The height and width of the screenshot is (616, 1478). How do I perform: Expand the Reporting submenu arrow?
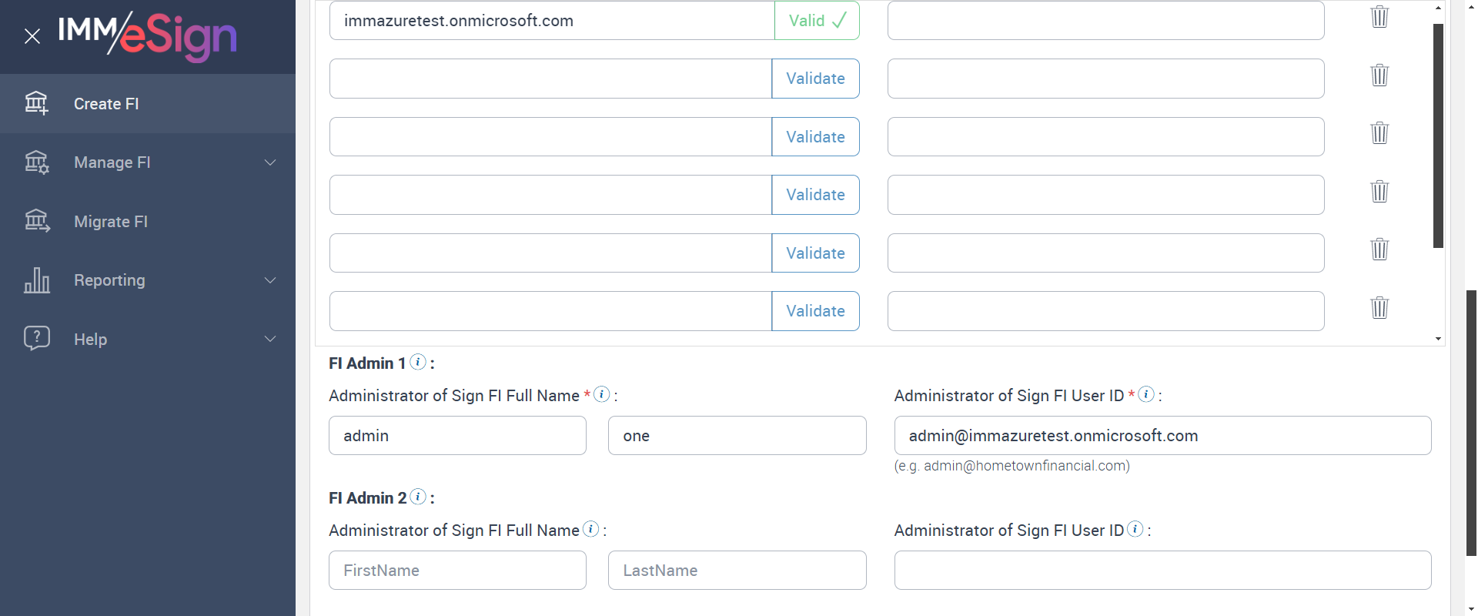pyautogui.click(x=270, y=280)
